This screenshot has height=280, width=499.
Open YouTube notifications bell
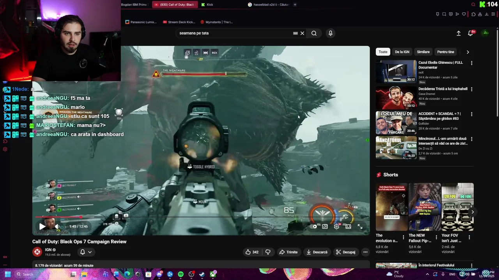click(471, 33)
